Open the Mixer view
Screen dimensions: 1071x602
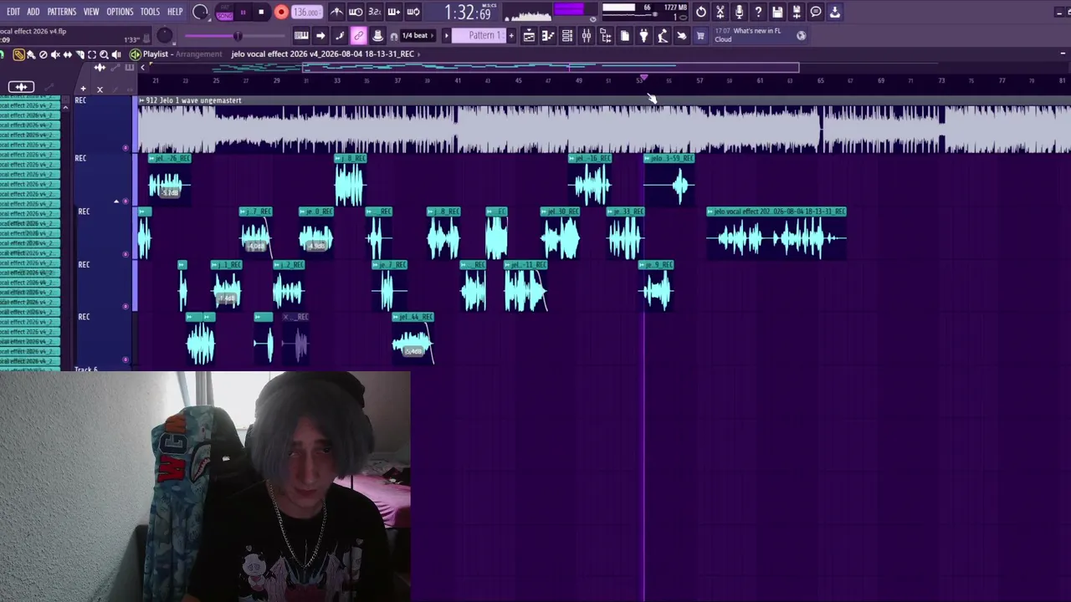pos(587,35)
